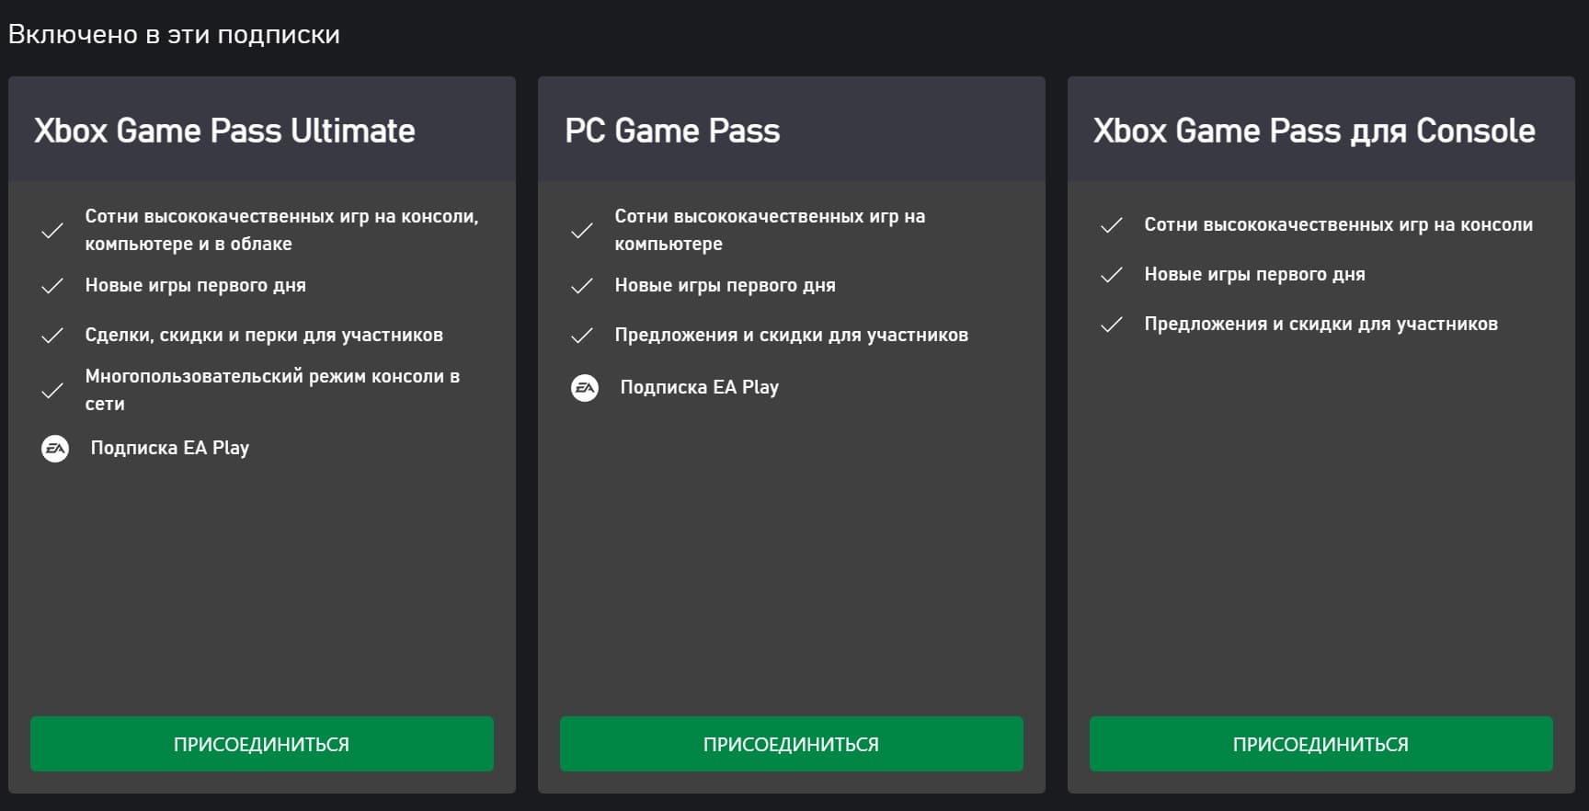Click checkmark beside PC Game Pass discounts feature
The image size is (1589, 811).
coord(582,336)
